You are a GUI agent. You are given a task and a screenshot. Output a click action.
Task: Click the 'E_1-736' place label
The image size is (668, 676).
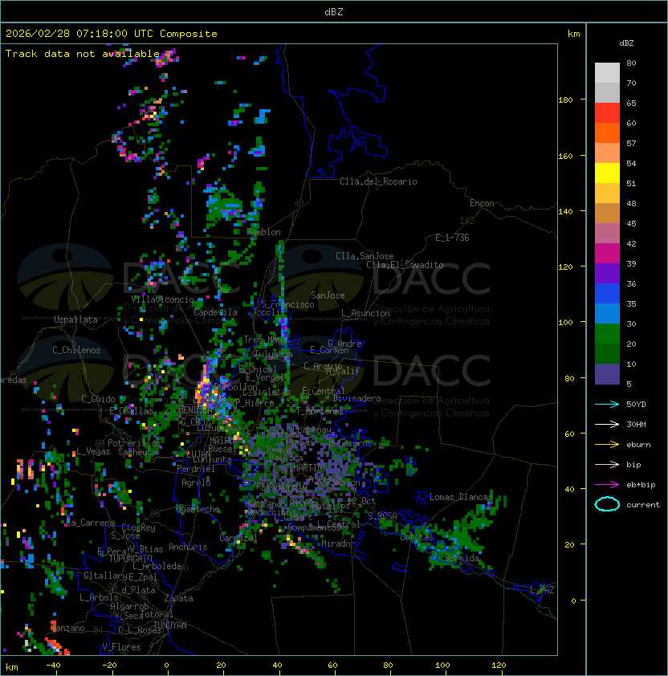pos(452,238)
